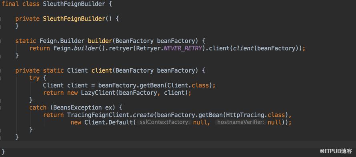Click the italic "create" method call
The height and width of the screenshot is (157, 356).
point(143,115)
